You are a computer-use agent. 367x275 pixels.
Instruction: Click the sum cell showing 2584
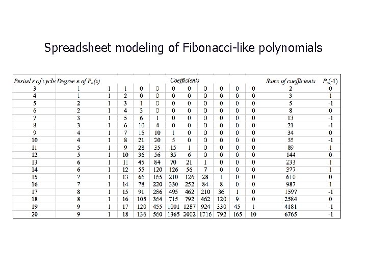291,199
